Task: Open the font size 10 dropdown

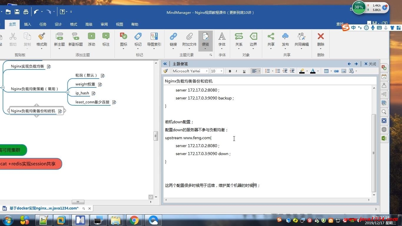Action: point(221,71)
